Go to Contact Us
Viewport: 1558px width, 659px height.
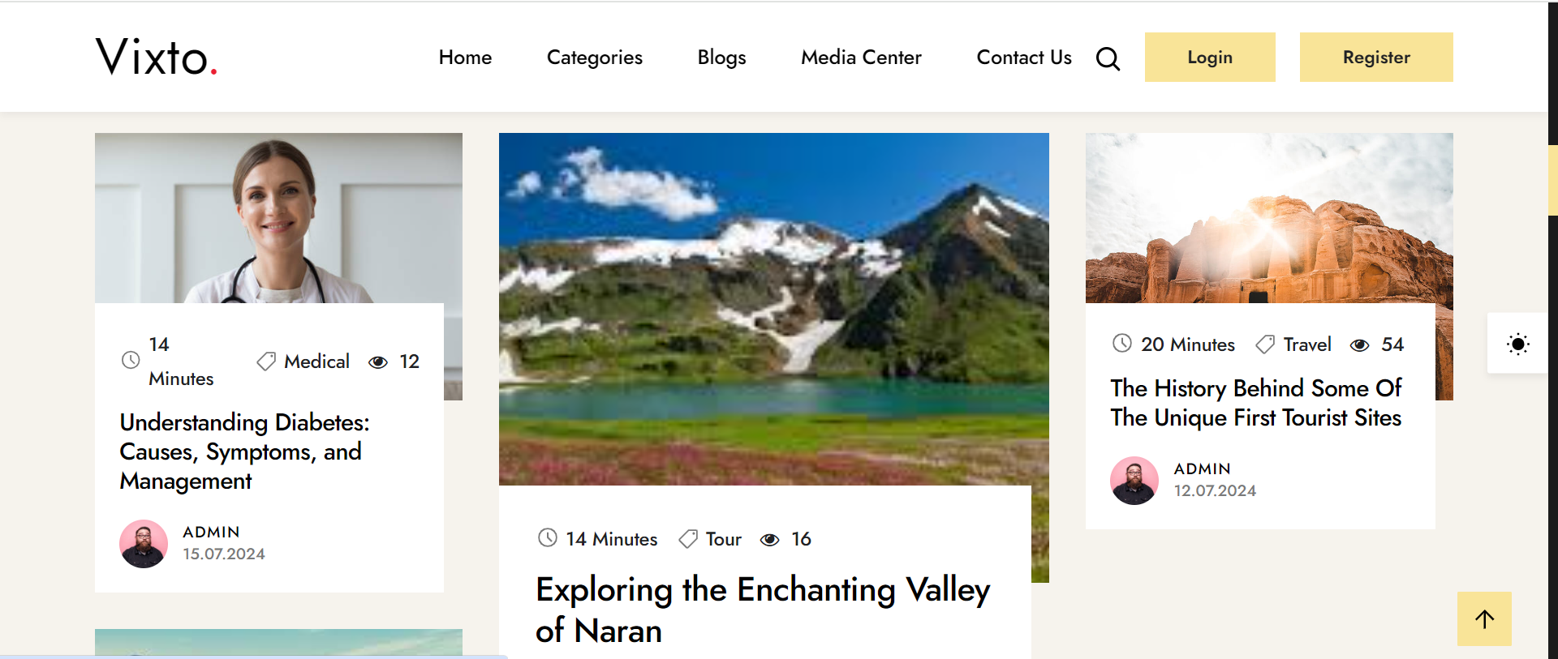click(x=1024, y=57)
